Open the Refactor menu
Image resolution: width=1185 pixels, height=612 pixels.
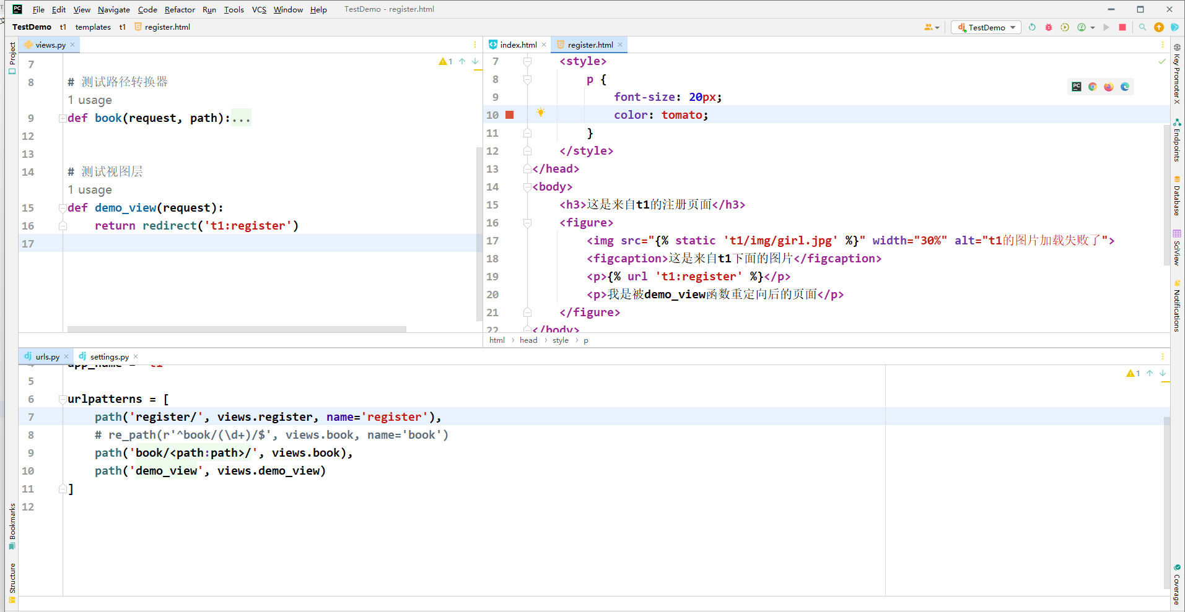coord(180,9)
